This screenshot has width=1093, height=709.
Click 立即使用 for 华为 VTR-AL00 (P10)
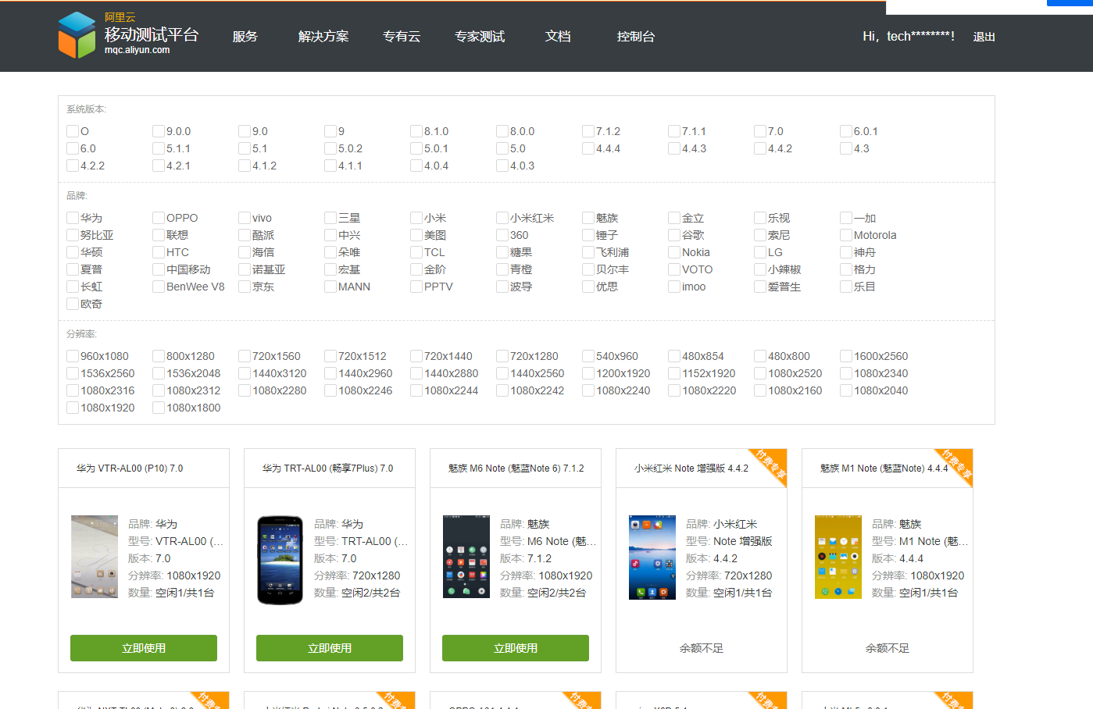point(144,648)
